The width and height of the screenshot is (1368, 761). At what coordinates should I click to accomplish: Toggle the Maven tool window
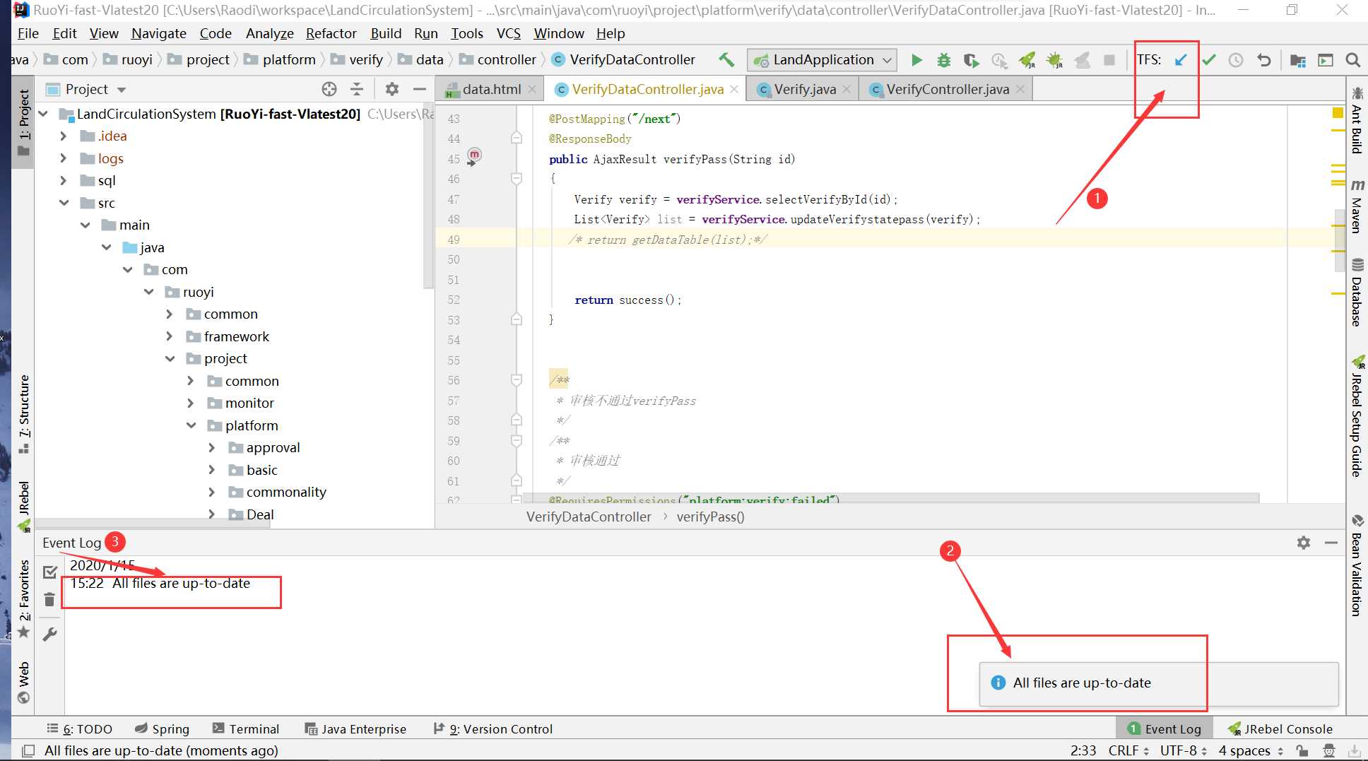coord(1357,206)
